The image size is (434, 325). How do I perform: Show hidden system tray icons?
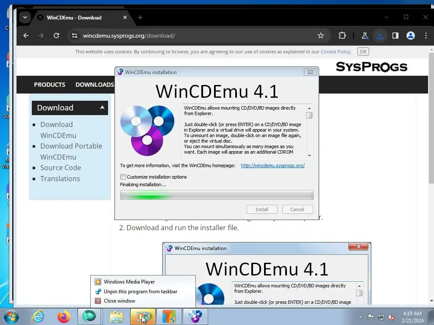point(360,317)
